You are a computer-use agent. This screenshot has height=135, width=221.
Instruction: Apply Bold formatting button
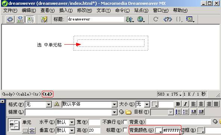click(x=178, y=104)
